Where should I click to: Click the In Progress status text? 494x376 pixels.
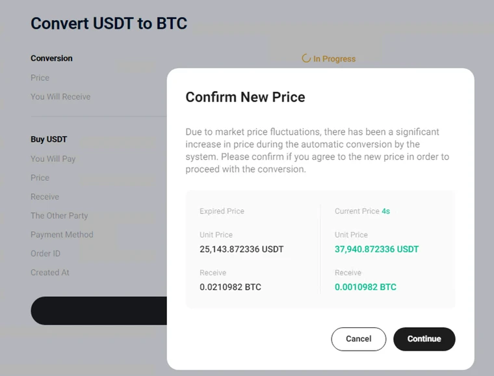click(334, 59)
